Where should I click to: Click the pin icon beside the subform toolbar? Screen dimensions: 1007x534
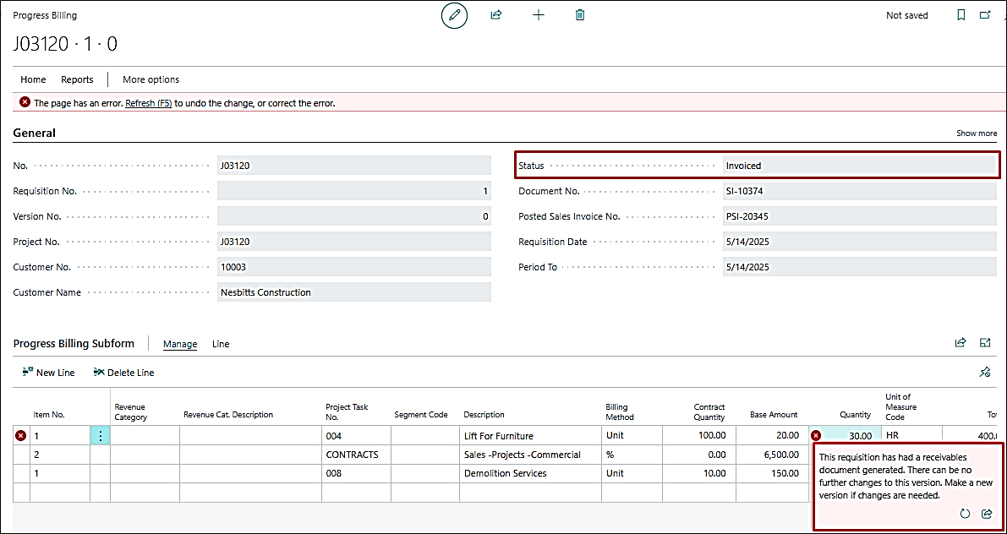pyautogui.click(x=984, y=373)
